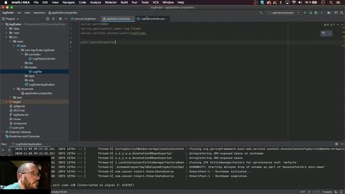Click the Build project hammer icon

point(261,13)
